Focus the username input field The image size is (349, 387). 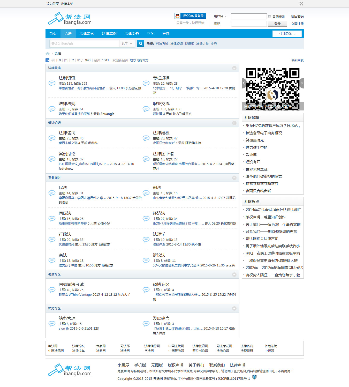coord(249,16)
